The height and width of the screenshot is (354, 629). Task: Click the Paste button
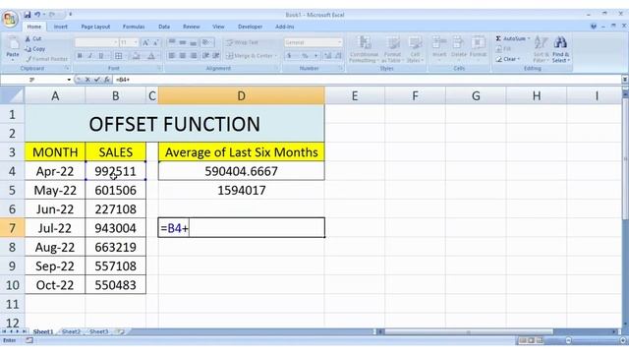tap(13, 48)
